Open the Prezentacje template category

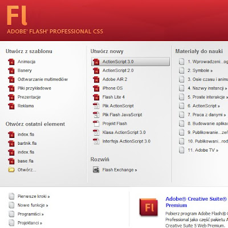(x=29, y=97)
